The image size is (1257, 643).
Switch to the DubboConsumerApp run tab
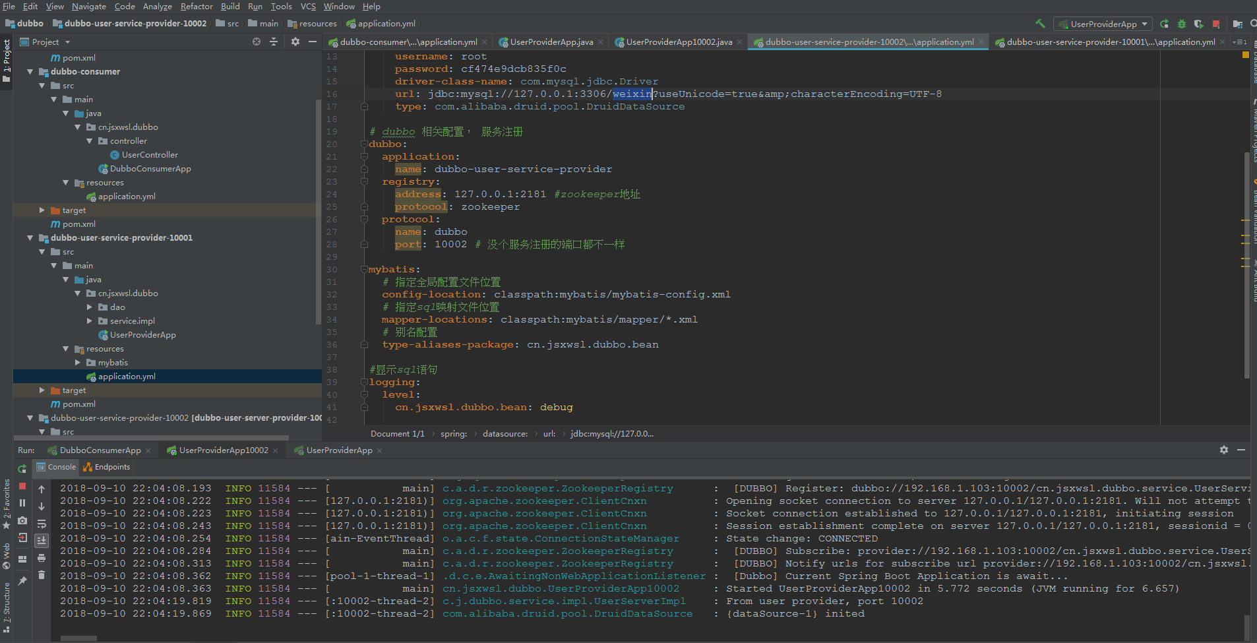pos(100,450)
